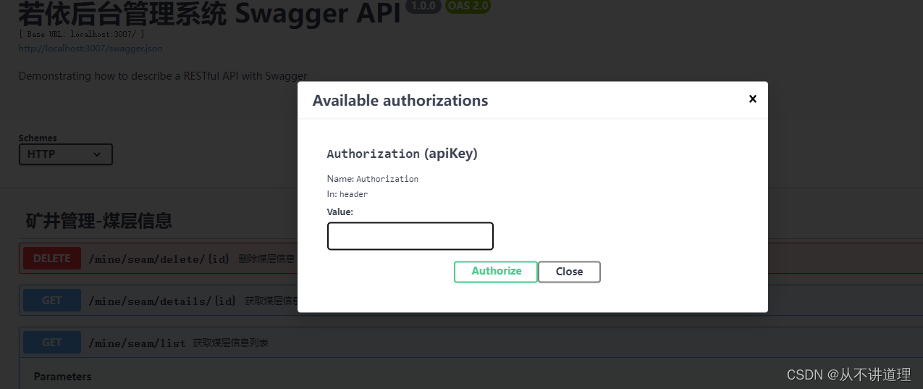Viewport: 923px width, 389px height.
Task: Click the Base URL localhost:3007 text
Action: [82, 34]
